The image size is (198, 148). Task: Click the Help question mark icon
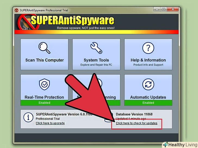pos(148,48)
